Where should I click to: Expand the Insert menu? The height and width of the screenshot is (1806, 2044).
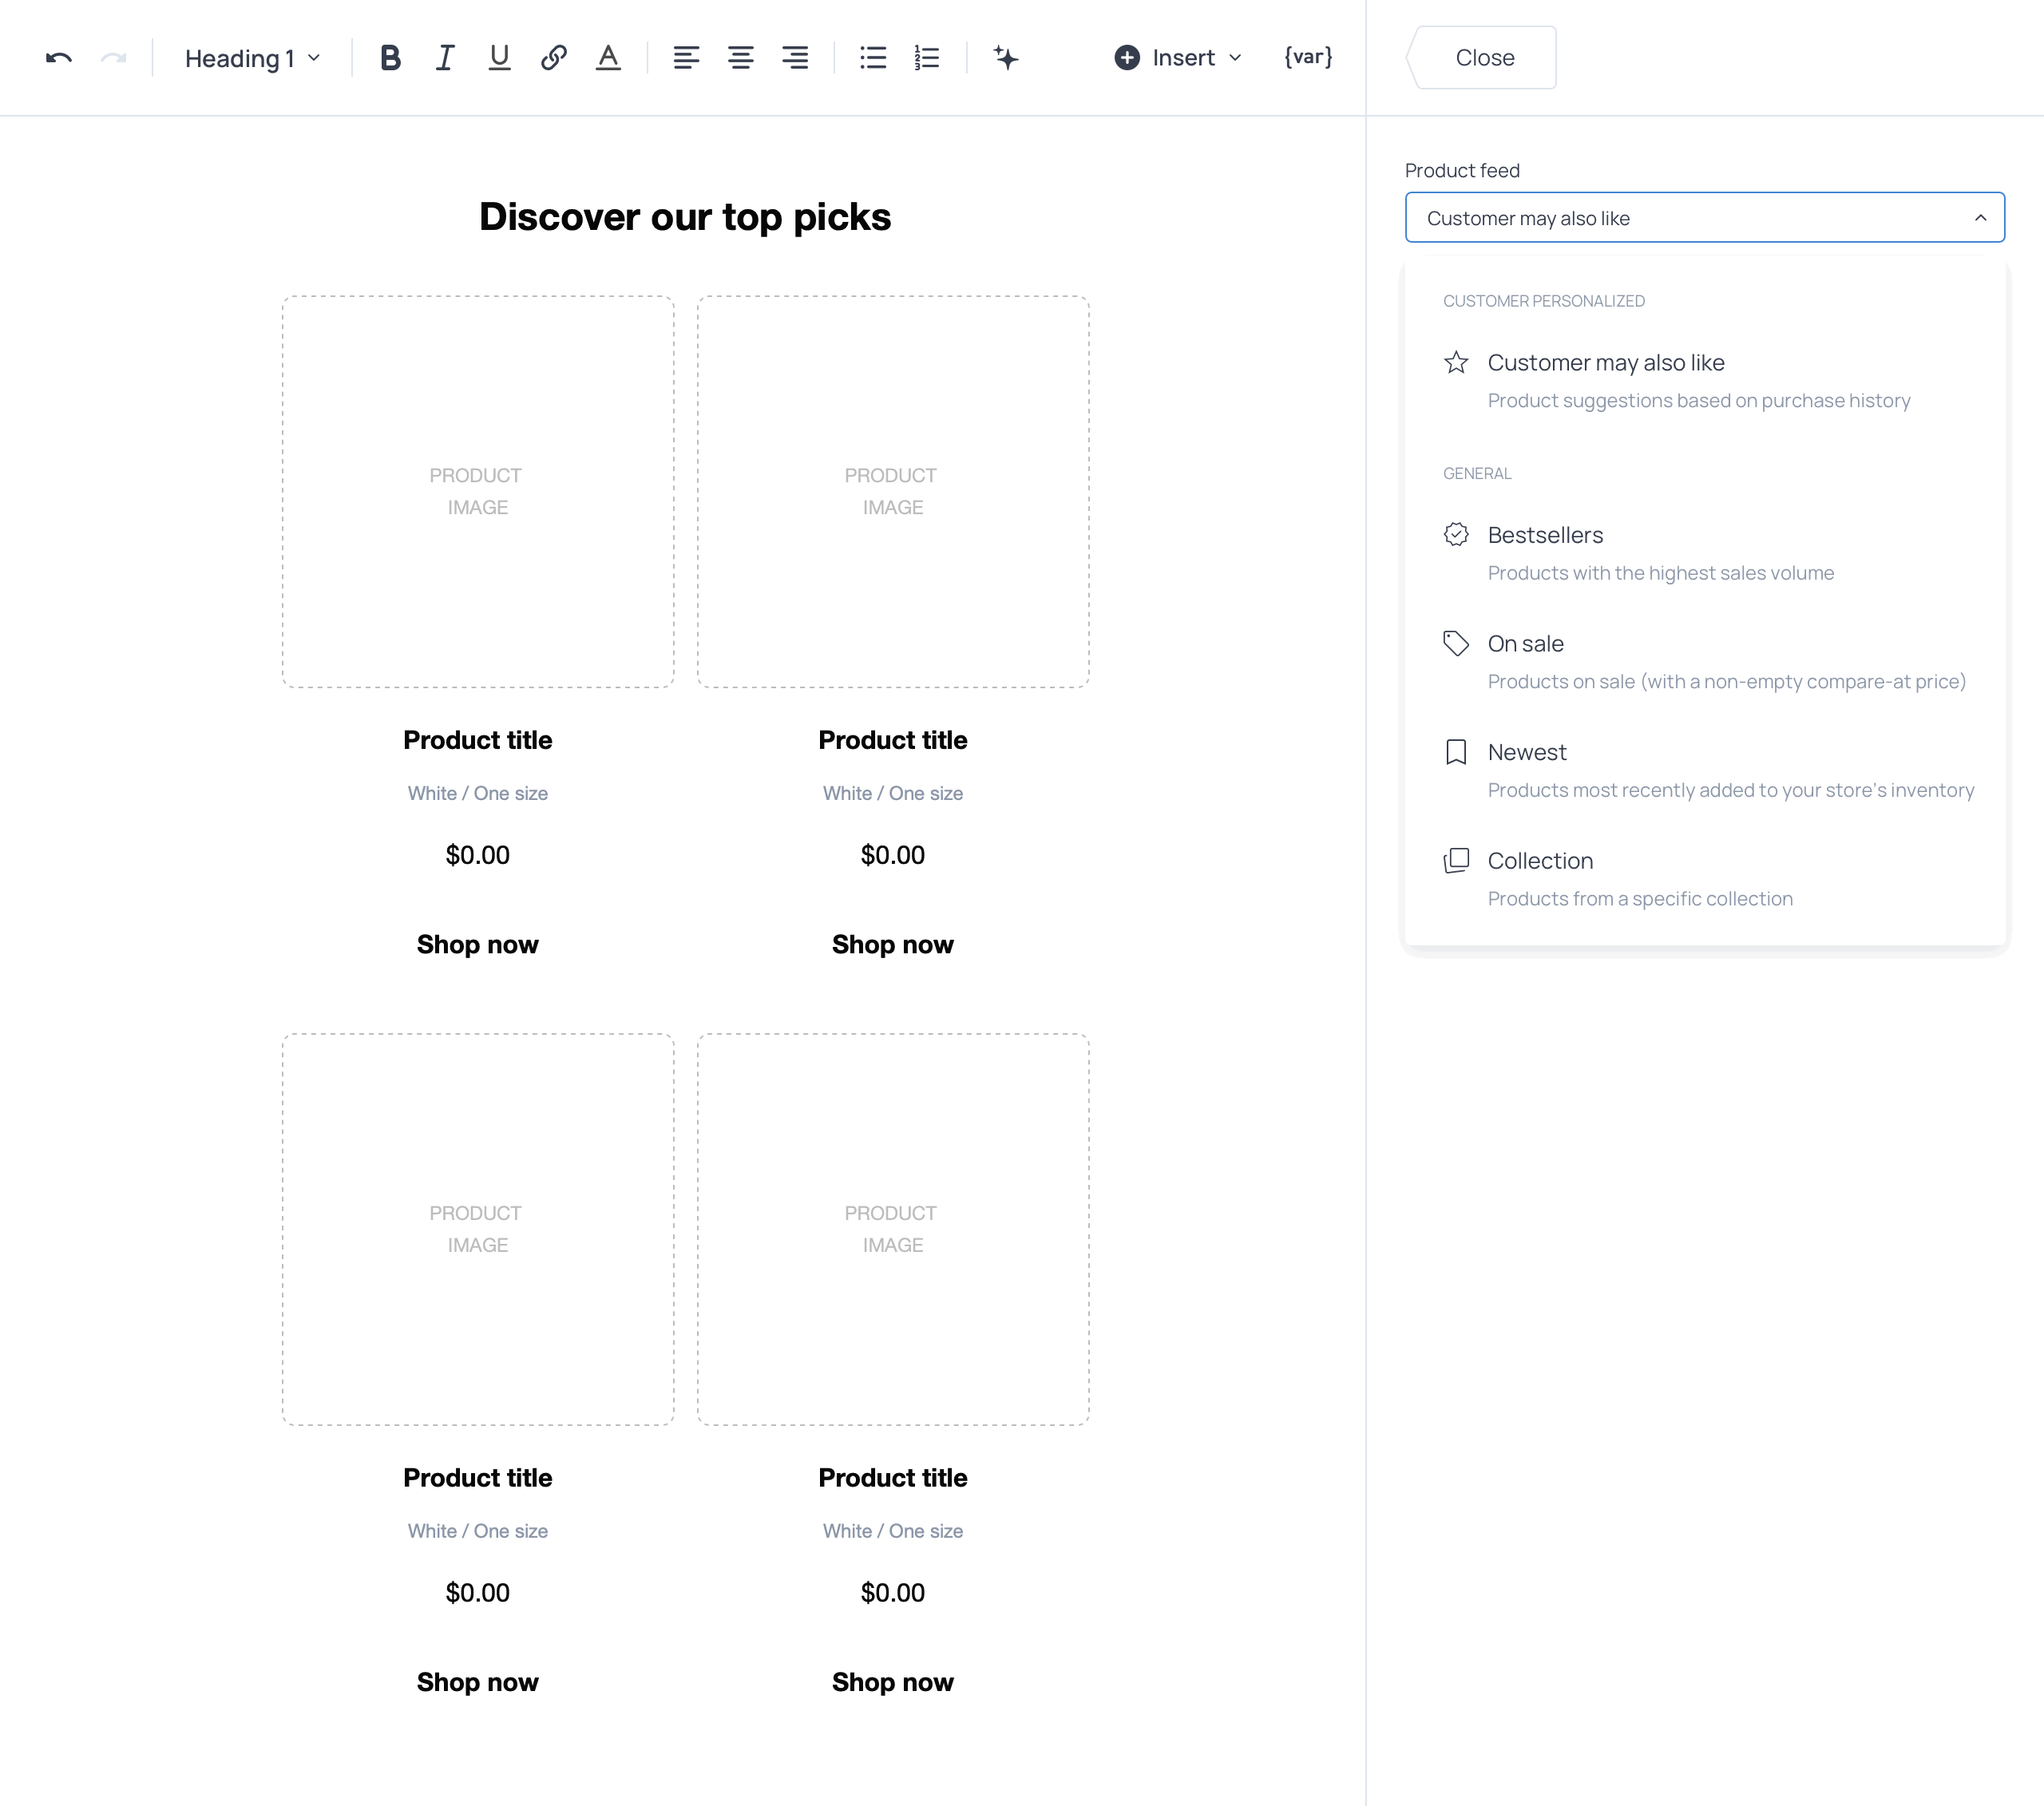1178,58
